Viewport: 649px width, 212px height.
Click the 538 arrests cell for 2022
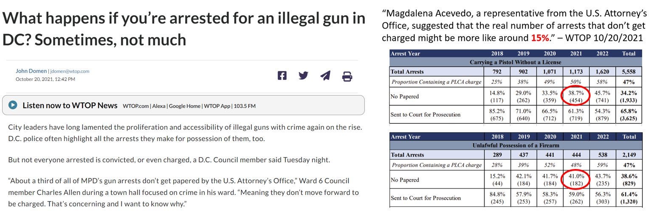(602, 155)
